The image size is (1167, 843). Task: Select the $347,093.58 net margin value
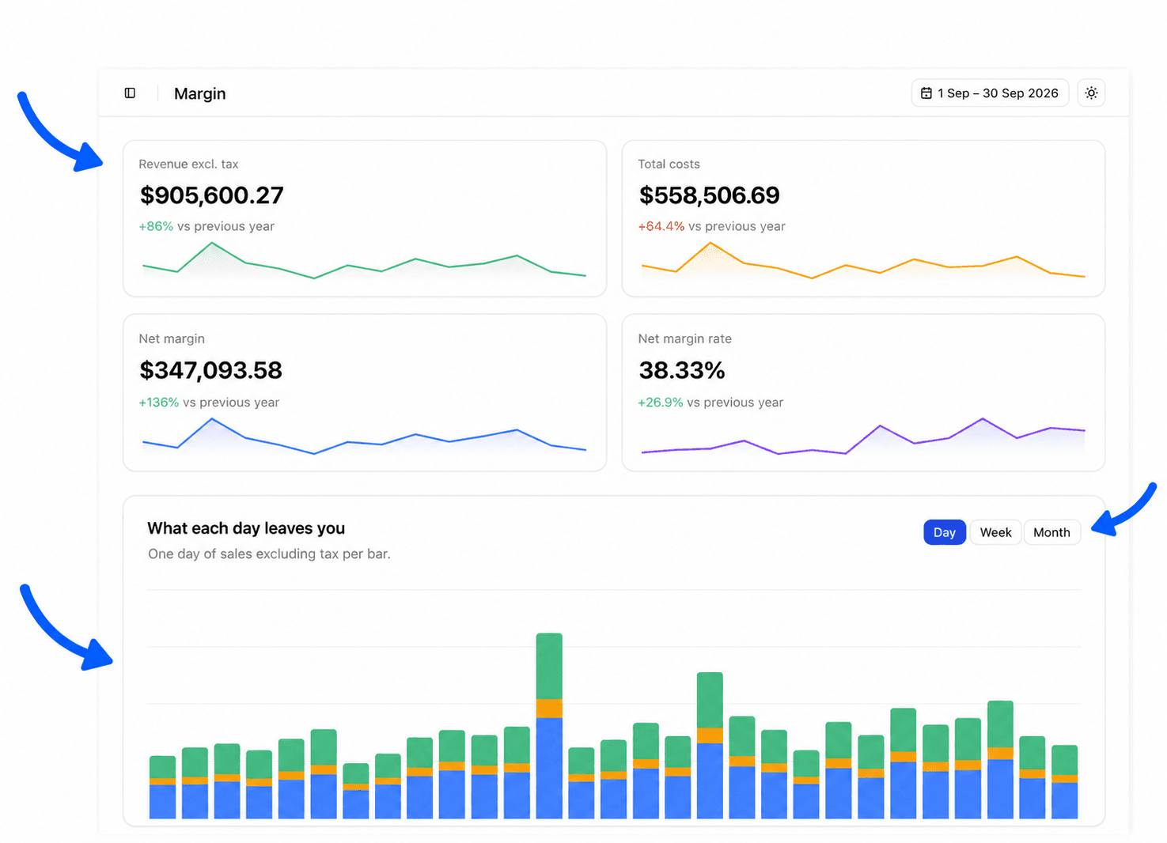pyautogui.click(x=210, y=370)
